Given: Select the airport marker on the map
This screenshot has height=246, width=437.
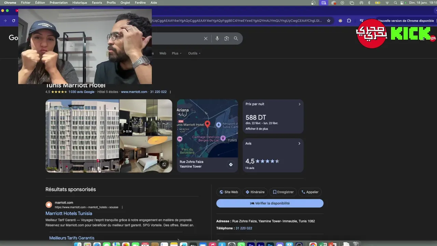Looking at the screenshot, I should point(218,125).
